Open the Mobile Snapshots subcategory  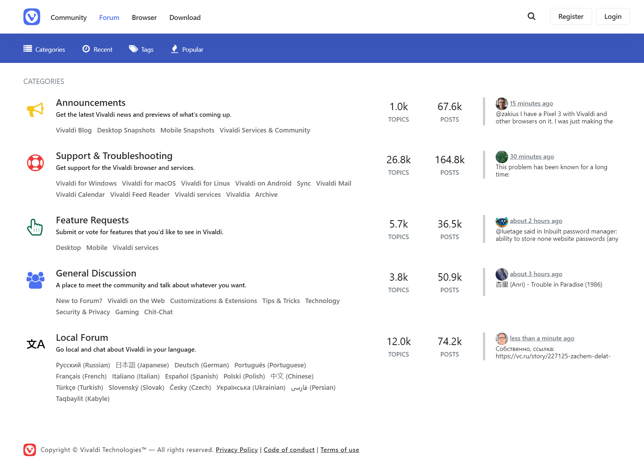[x=187, y=130]
